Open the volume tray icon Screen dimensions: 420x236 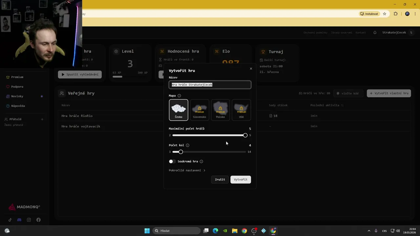398,231
